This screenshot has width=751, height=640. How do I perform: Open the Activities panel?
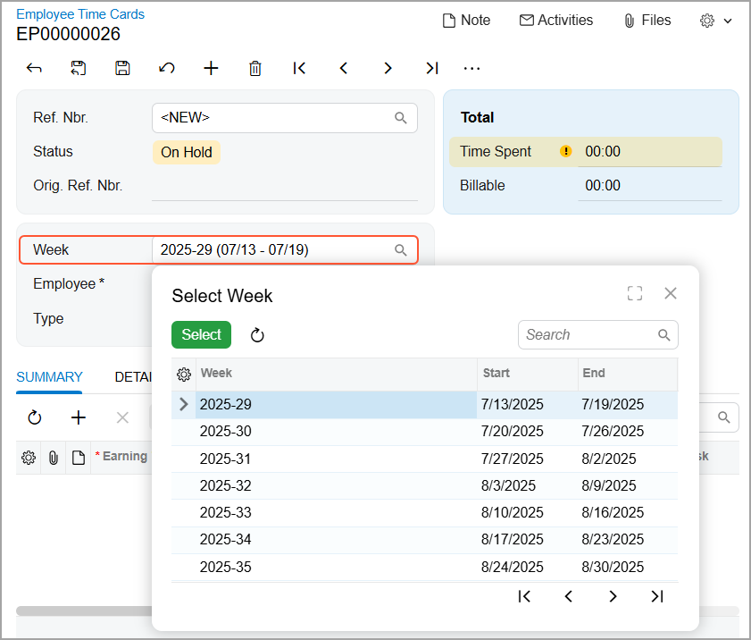(x=556, y=20)
